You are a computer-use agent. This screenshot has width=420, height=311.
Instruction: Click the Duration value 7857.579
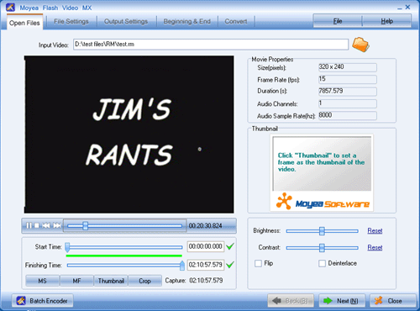point(348,91)
